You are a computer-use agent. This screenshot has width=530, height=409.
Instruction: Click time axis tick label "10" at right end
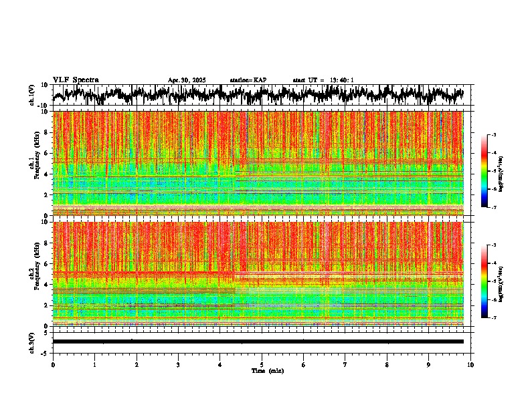click(x=470, y=365)
